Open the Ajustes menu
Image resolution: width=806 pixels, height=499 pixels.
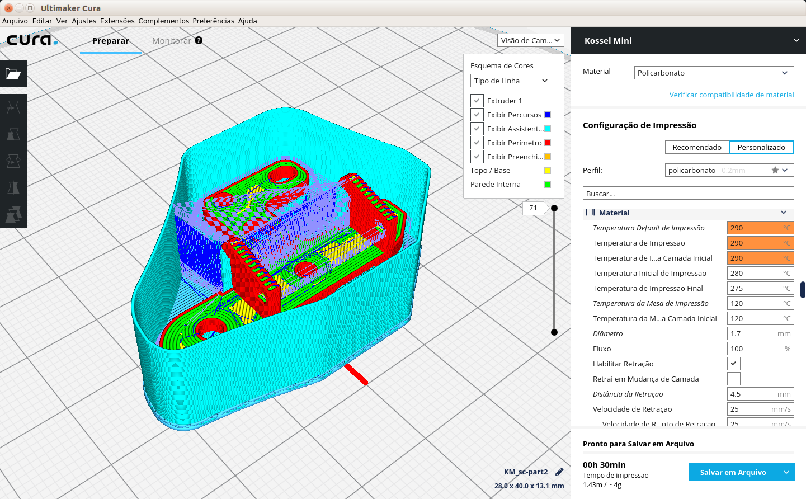tap(84, 21)
